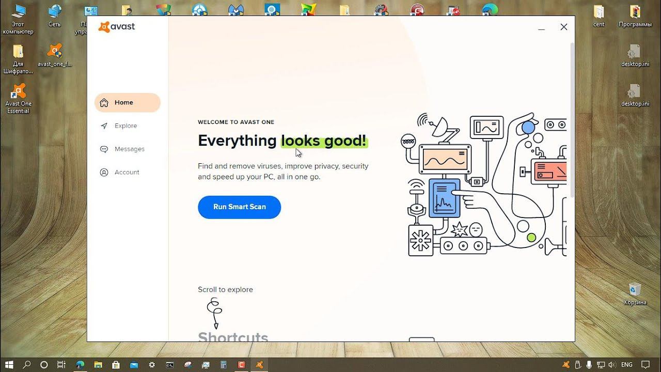Open the Windows notification center

click(646, 365)
